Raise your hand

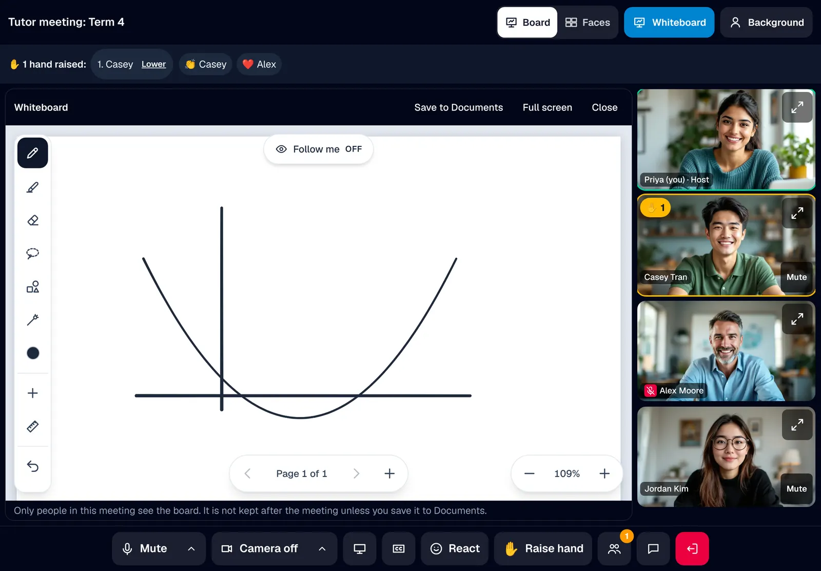point(543,548)
